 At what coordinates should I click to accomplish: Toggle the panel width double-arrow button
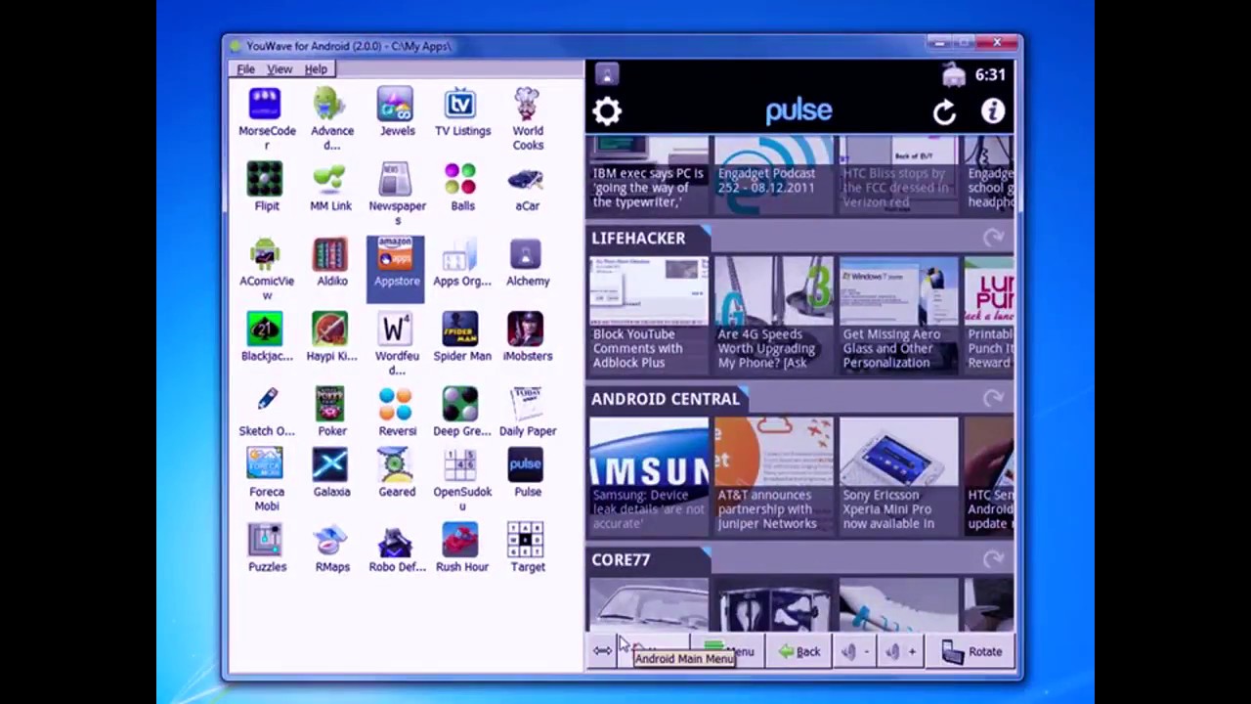tap(602, 651)
